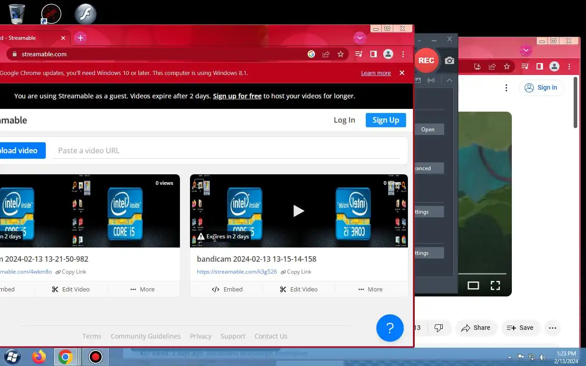Screen dimensions: 586x366
Task: Bookmark the YouTube page with star icon
Action: tap(507, 66)
